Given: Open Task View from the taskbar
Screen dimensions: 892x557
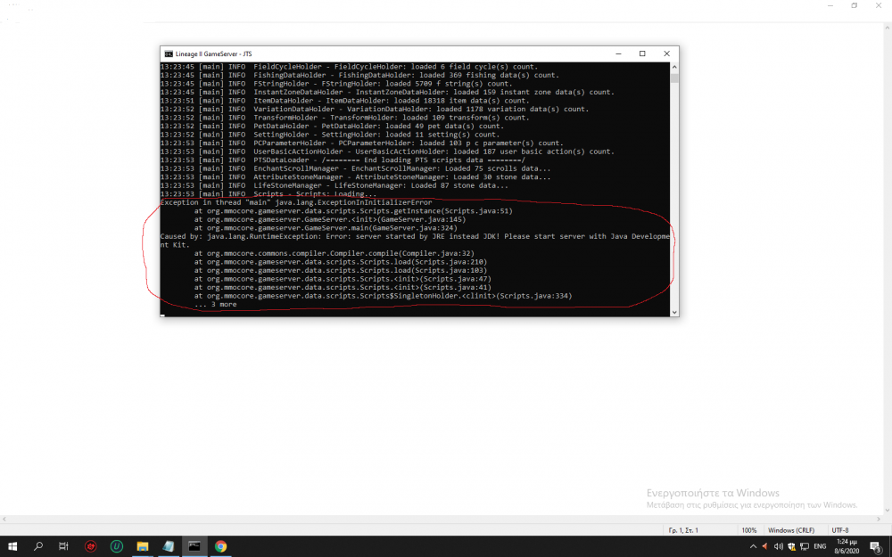Looking at the screenshot, I should point(63,545).
